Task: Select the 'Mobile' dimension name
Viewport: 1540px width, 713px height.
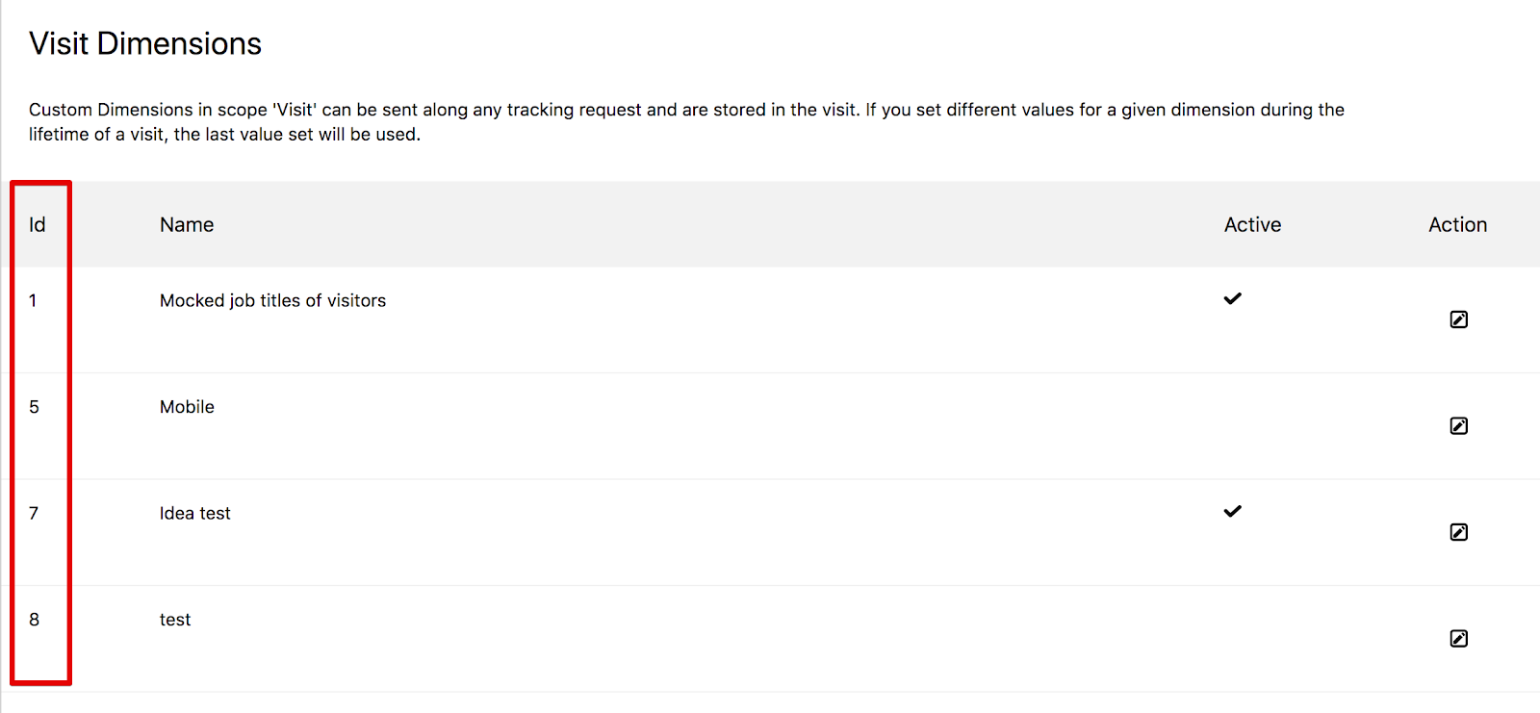Action: click(187, 407)
